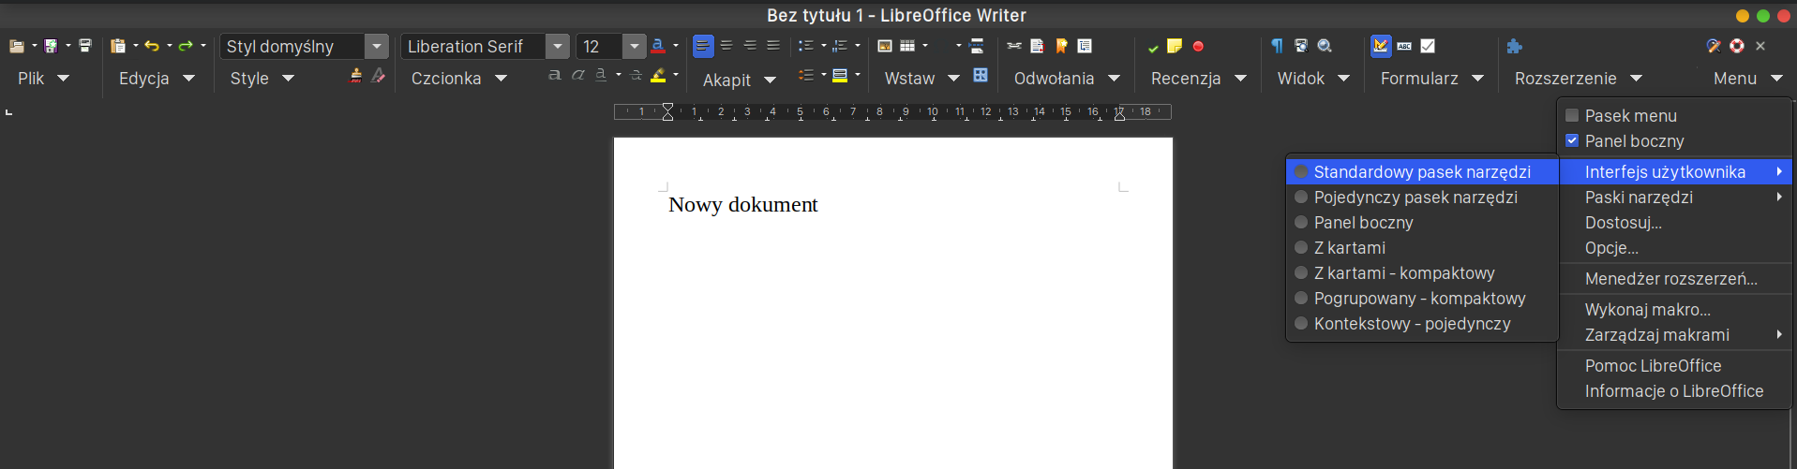Insert a table
Image resolution: width=1797 pixels, height=469 pixels.
(x=907, y=46)
